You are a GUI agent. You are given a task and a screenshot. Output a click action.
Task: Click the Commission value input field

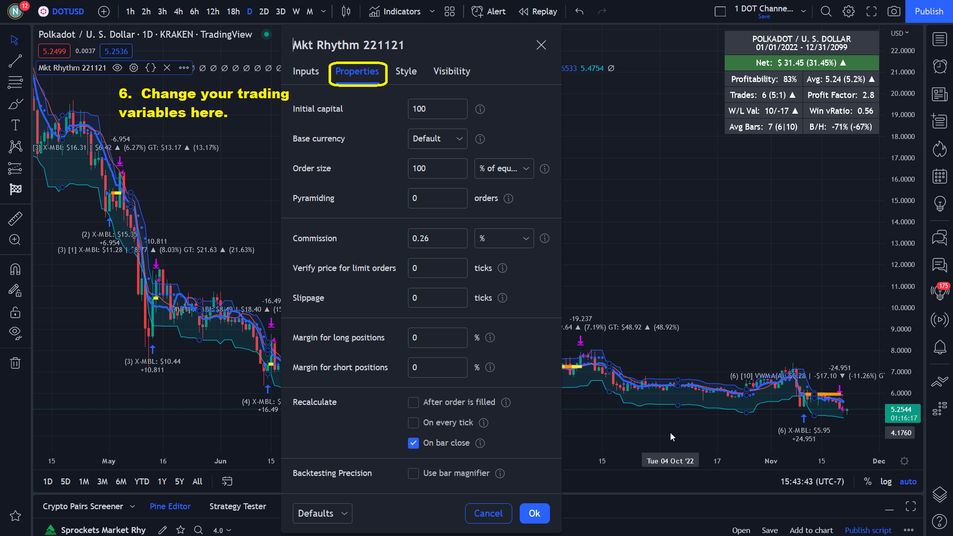point(437,239)
